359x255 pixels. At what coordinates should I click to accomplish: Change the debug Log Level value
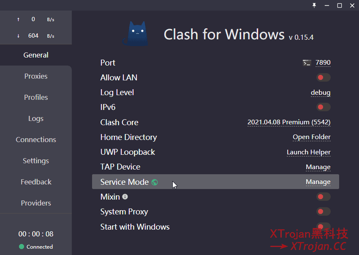pyautogui.click(x=321, y=93)
